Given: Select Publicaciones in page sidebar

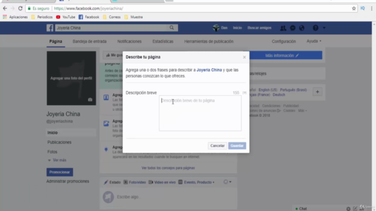Looking at the screenshot, I should (59, 142).
